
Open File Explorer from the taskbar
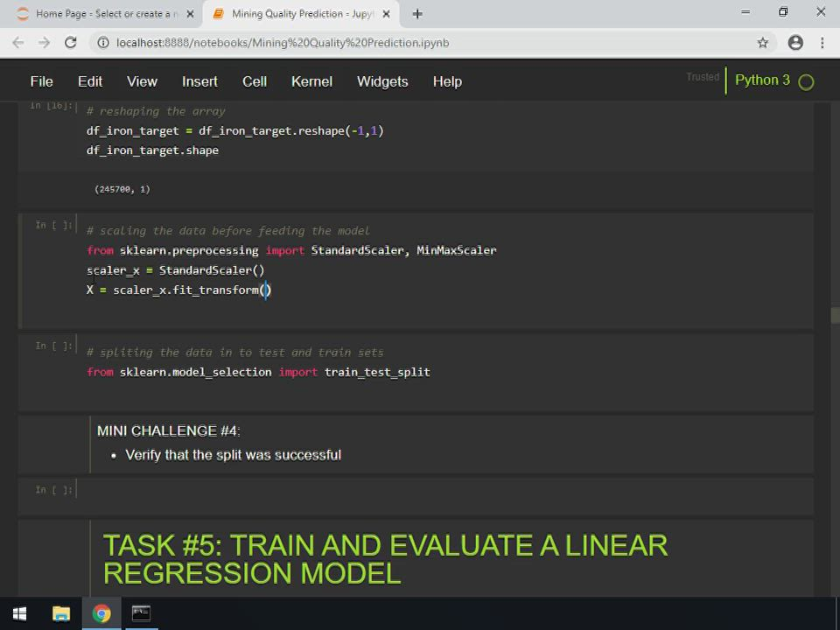coord(61,613)
